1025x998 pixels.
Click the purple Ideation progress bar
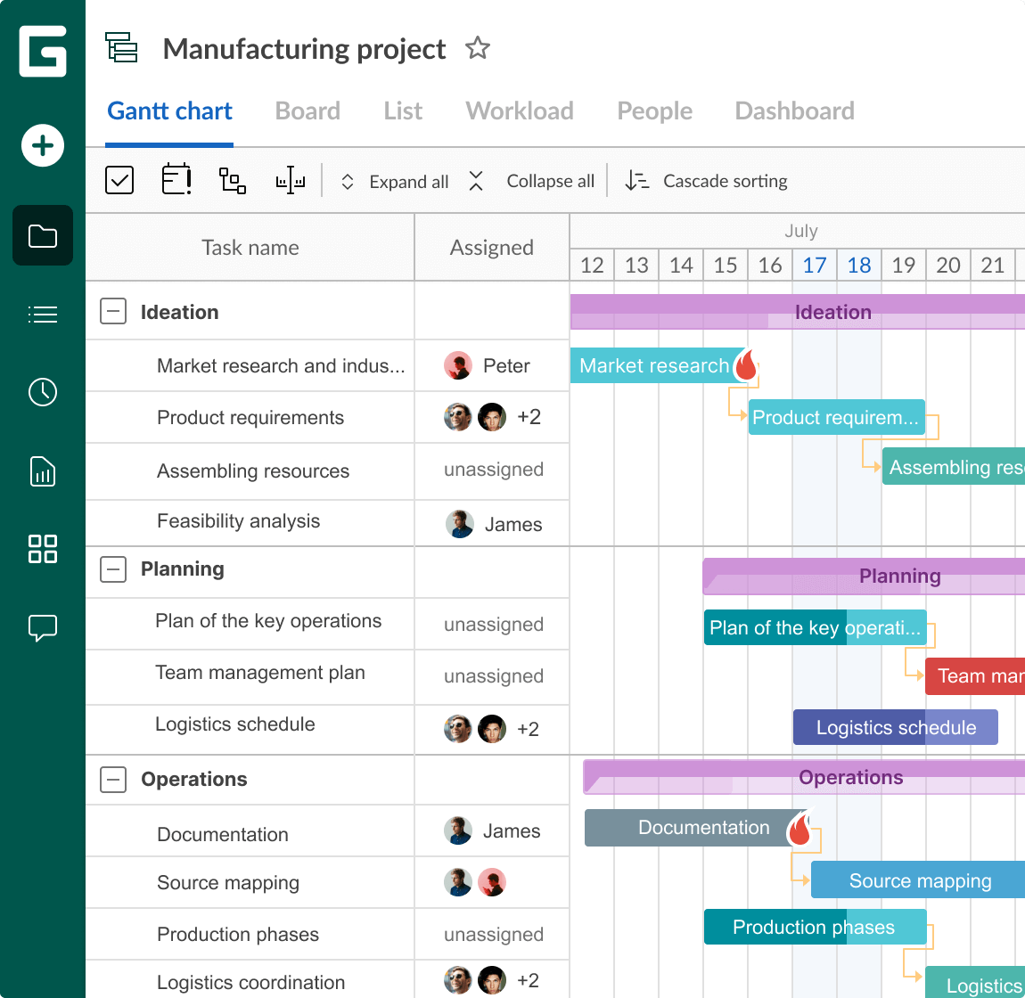click(832, 312)
